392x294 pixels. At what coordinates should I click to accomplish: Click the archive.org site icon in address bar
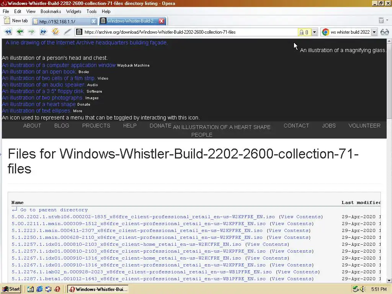pyautogui.click(x=79, y=32)
